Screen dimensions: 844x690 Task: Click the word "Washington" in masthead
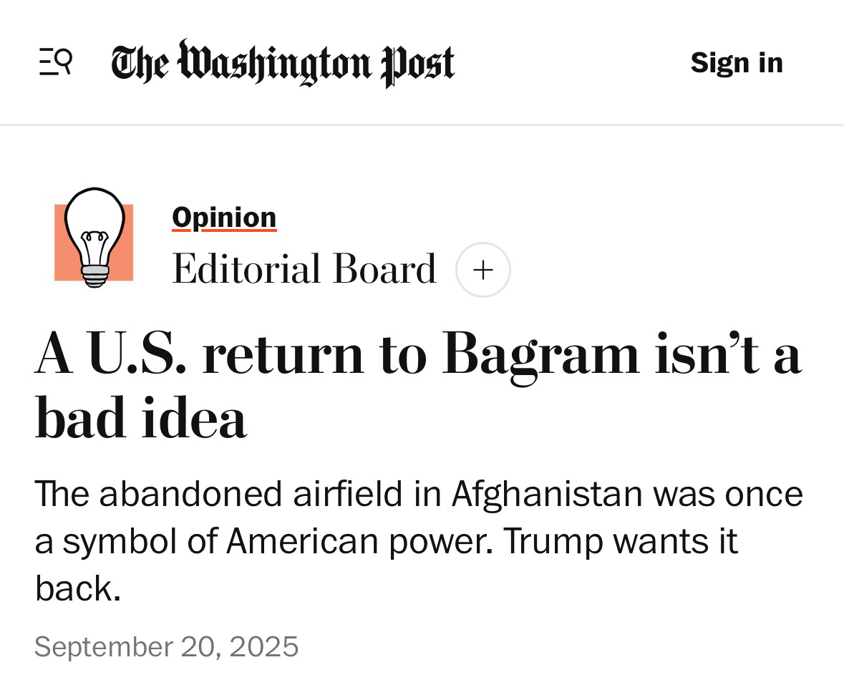pos(275,63)
